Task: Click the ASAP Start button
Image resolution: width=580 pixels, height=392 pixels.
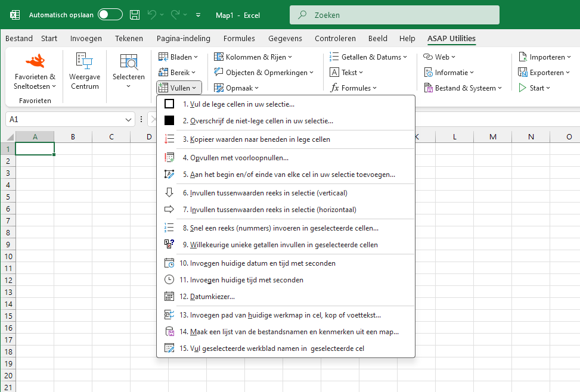Action: 534,88
